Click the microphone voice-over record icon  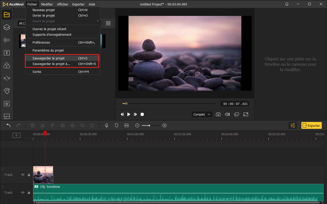[x=107, y=125]
